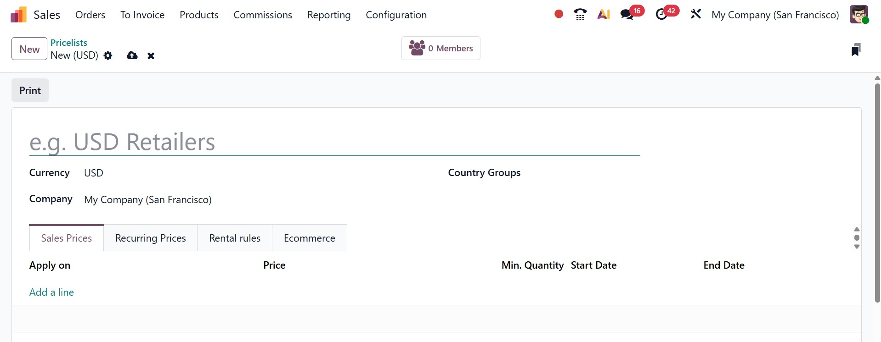
Task: Click the Add a line link
Action: 51,292
